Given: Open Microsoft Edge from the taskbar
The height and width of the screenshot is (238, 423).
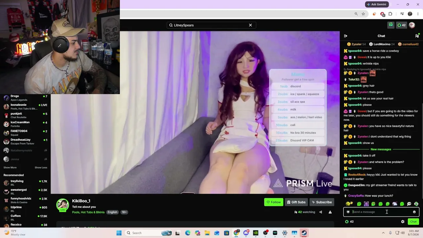Looking at the screenshot, I should click(188, 233).
